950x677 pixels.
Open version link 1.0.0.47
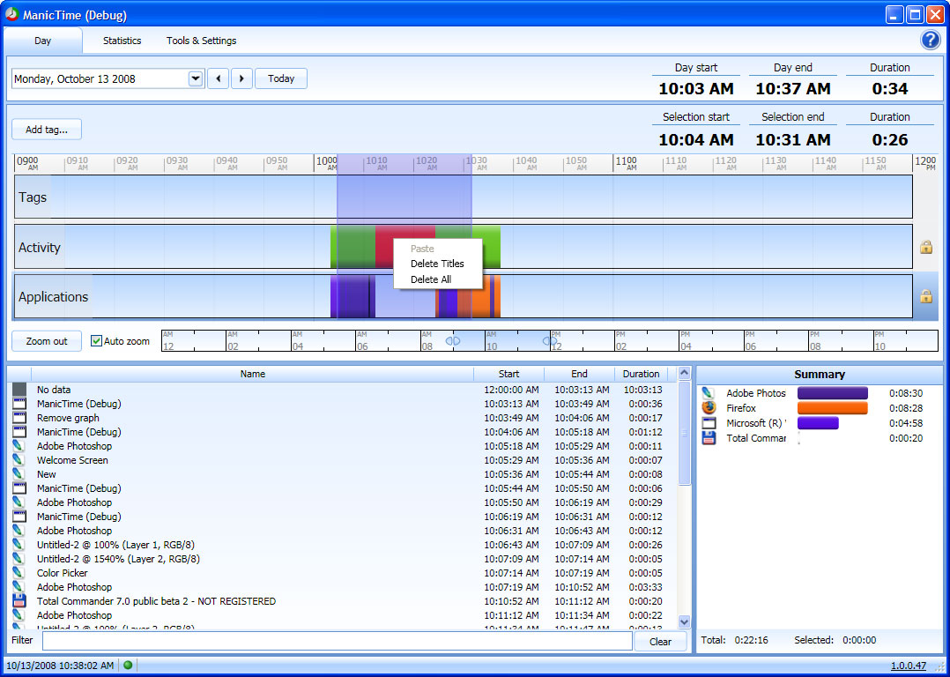tap(909, 666)
